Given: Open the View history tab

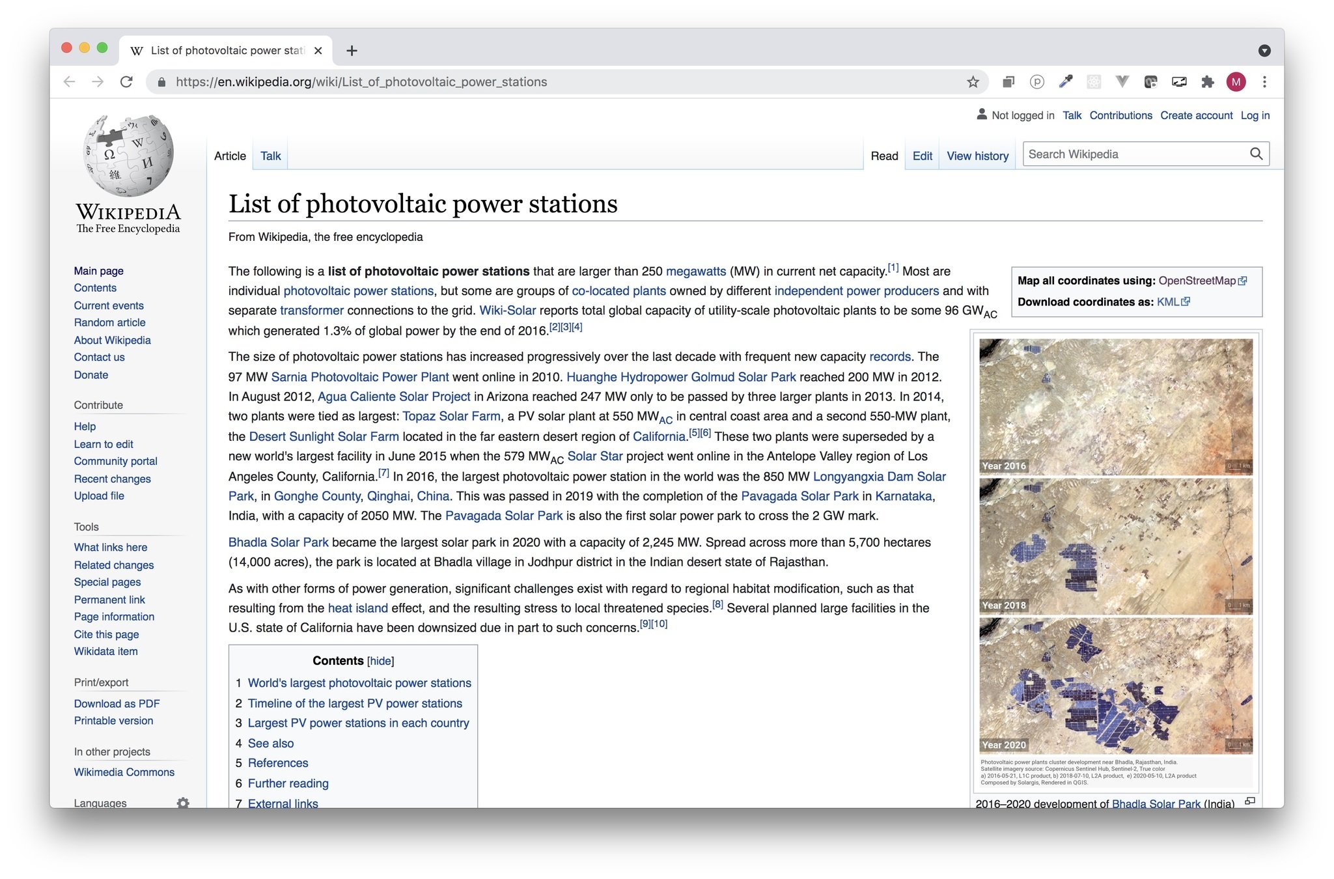Looking at the screenshot, I should pyautogui.click(x=977, y=156).
